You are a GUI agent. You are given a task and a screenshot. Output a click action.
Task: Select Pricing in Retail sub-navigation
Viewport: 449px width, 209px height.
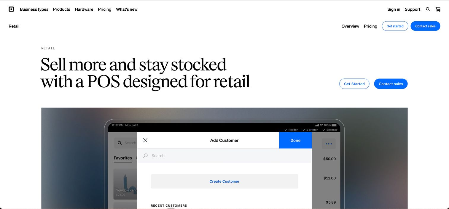click(x=370, y=26)
